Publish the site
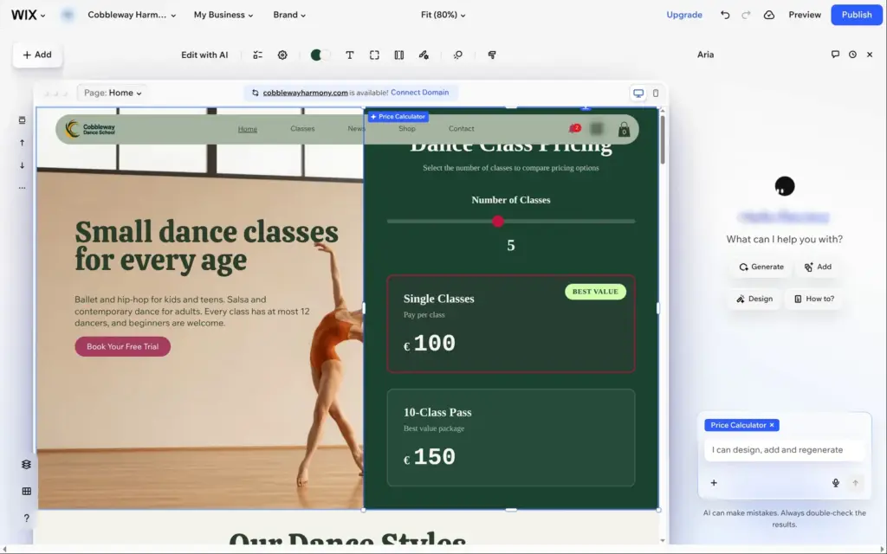Viewport: 887px width, 554px height. (x=857, y=15)
